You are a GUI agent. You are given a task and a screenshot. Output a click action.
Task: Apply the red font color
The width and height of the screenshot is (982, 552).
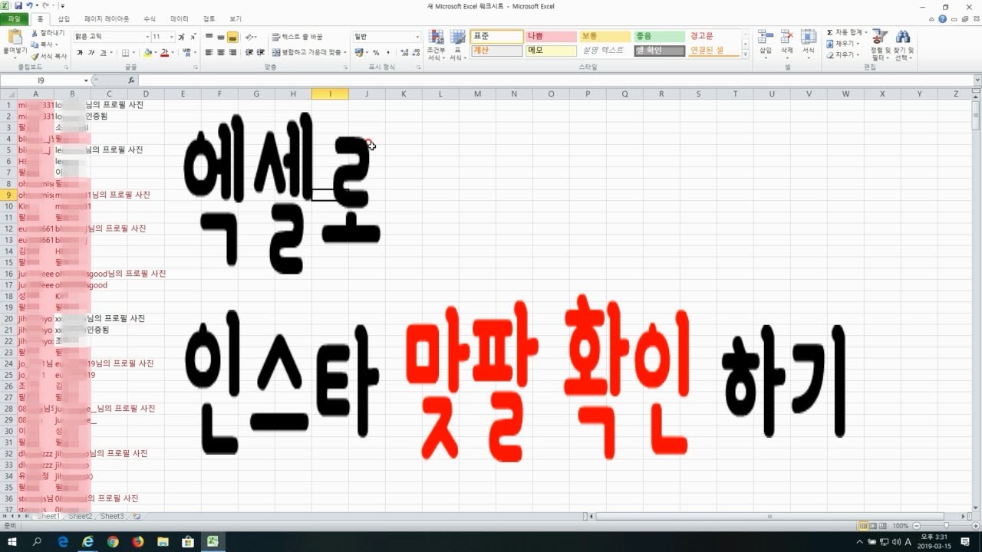(x=164, y=53)
